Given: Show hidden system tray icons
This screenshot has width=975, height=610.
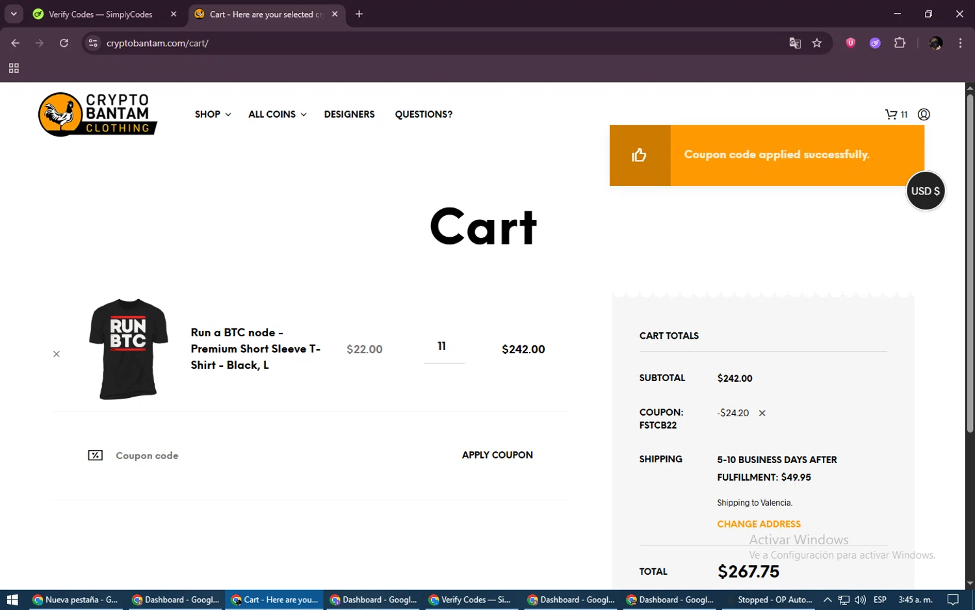Looking at the screenshot, I should point(827,600).
